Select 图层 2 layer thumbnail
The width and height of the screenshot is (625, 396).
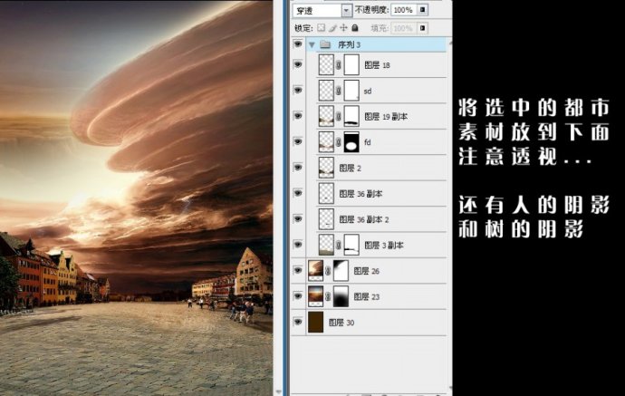click(326, 168)
